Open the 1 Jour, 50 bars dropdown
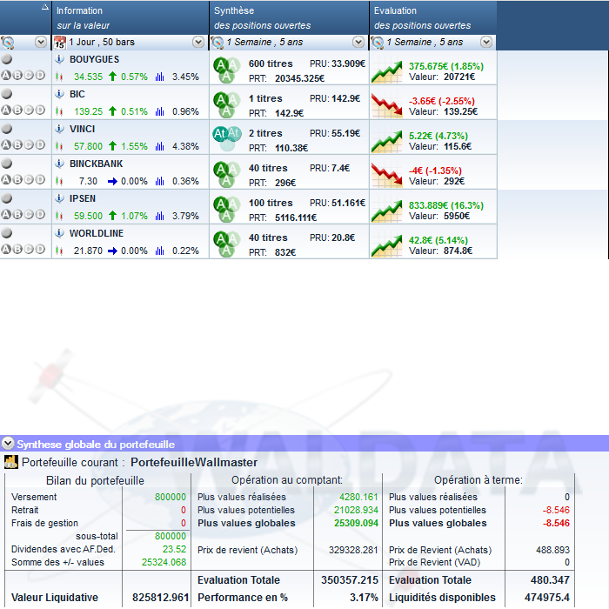The image size is (609, 609). click(198, 42)
